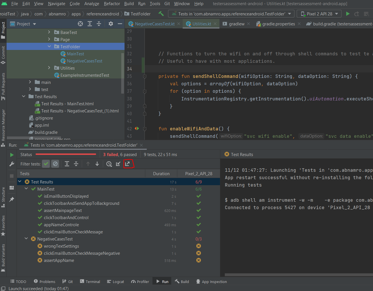Open Test Results - MainTest.html file
The image size is (373, 291).
tap(67, 104)
